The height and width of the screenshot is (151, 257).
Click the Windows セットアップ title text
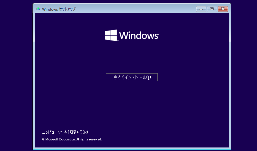pos(59,9)
